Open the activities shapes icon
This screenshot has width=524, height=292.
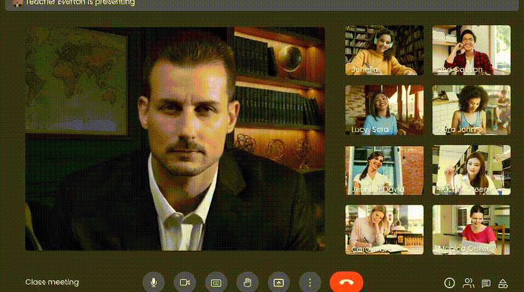point(503,283)
